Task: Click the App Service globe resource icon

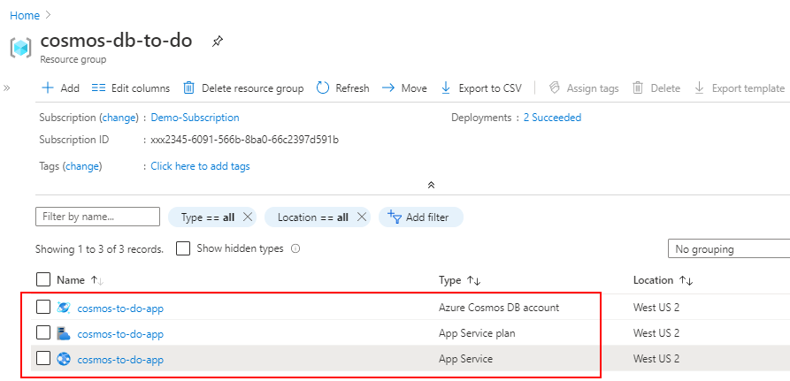Action: [64, 359]
